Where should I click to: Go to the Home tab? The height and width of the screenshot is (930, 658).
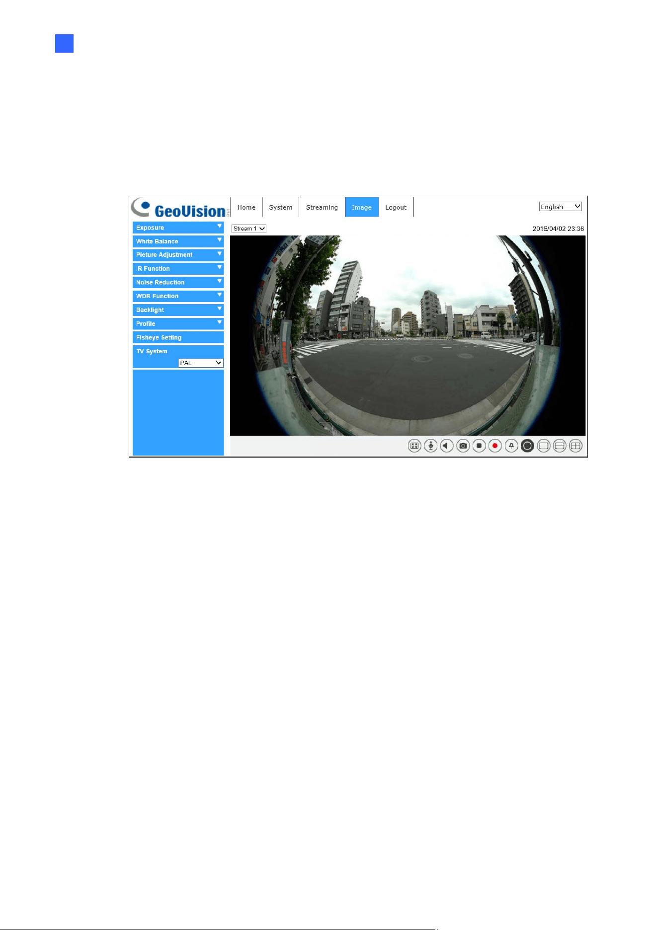[247, 207]
